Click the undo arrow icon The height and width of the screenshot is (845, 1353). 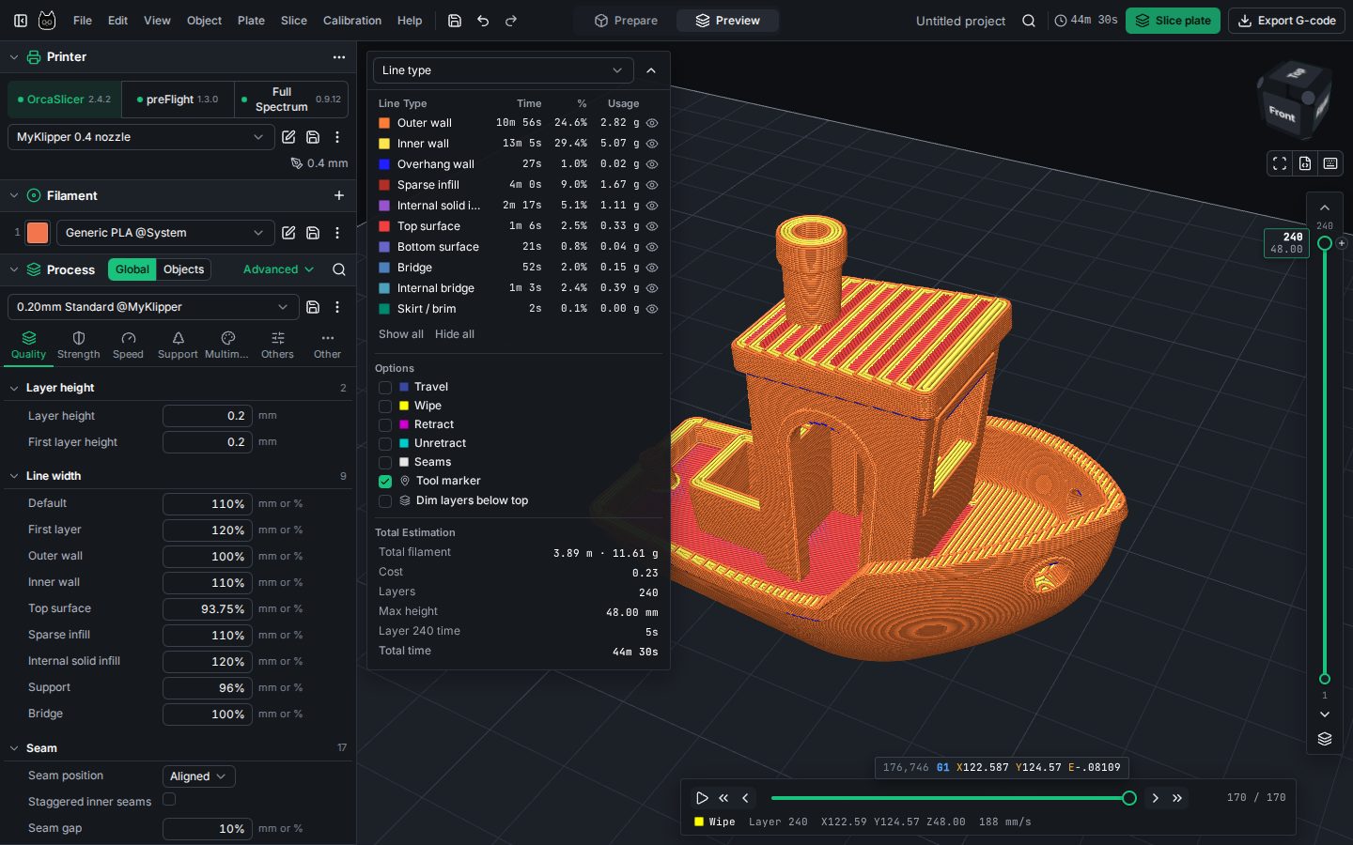[483, 21]
